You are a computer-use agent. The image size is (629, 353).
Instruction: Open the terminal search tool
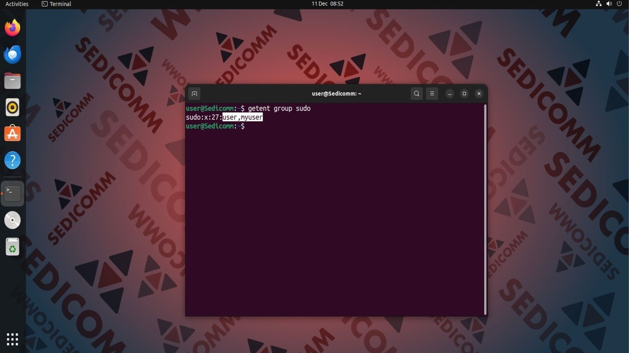coord(416,93)
